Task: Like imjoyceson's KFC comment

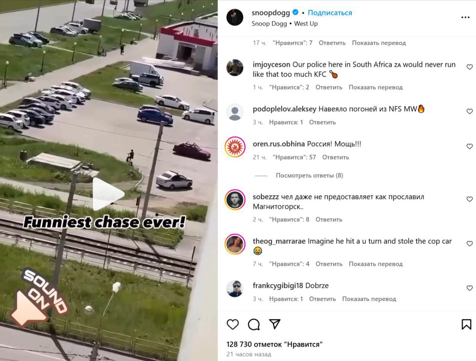Action: pos(470,67)
